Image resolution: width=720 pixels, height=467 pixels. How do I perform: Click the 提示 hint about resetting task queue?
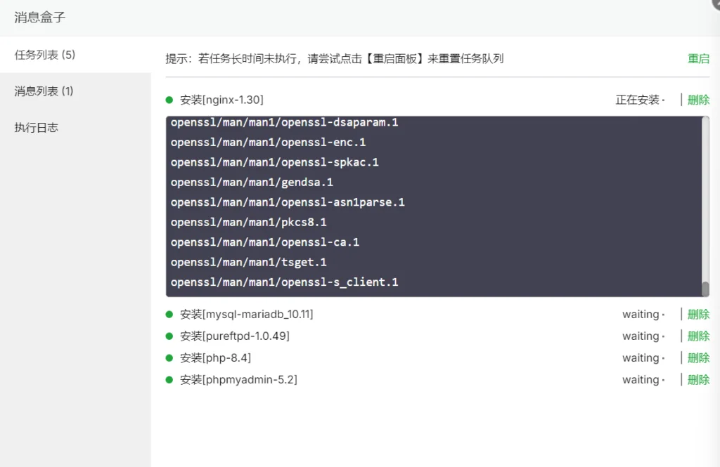[334, 59]
